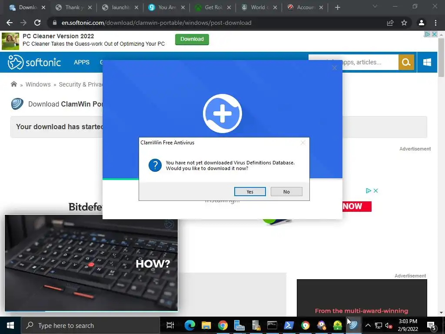Switch to the World of Warships tab
This screenshot has width=445, height=334.
(259, 7)
